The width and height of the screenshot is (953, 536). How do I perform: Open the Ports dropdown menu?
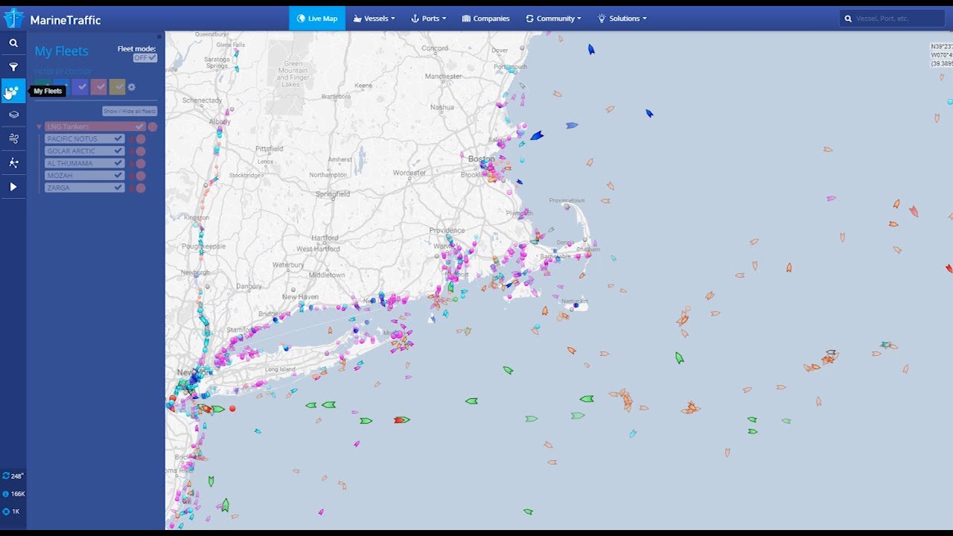coord(429,19)
